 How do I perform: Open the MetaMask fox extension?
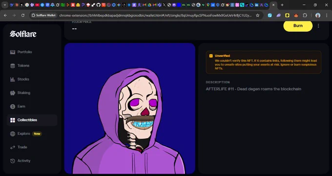click(296, 16)
